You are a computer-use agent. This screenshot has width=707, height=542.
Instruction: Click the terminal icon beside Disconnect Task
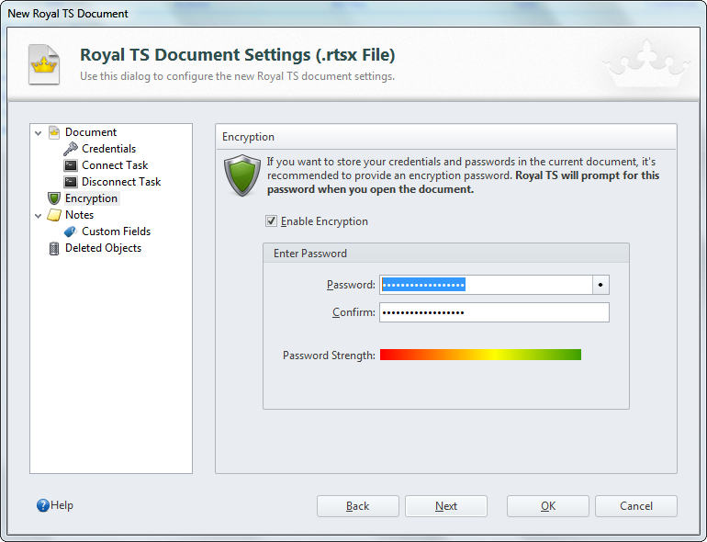tap(71, 182)
